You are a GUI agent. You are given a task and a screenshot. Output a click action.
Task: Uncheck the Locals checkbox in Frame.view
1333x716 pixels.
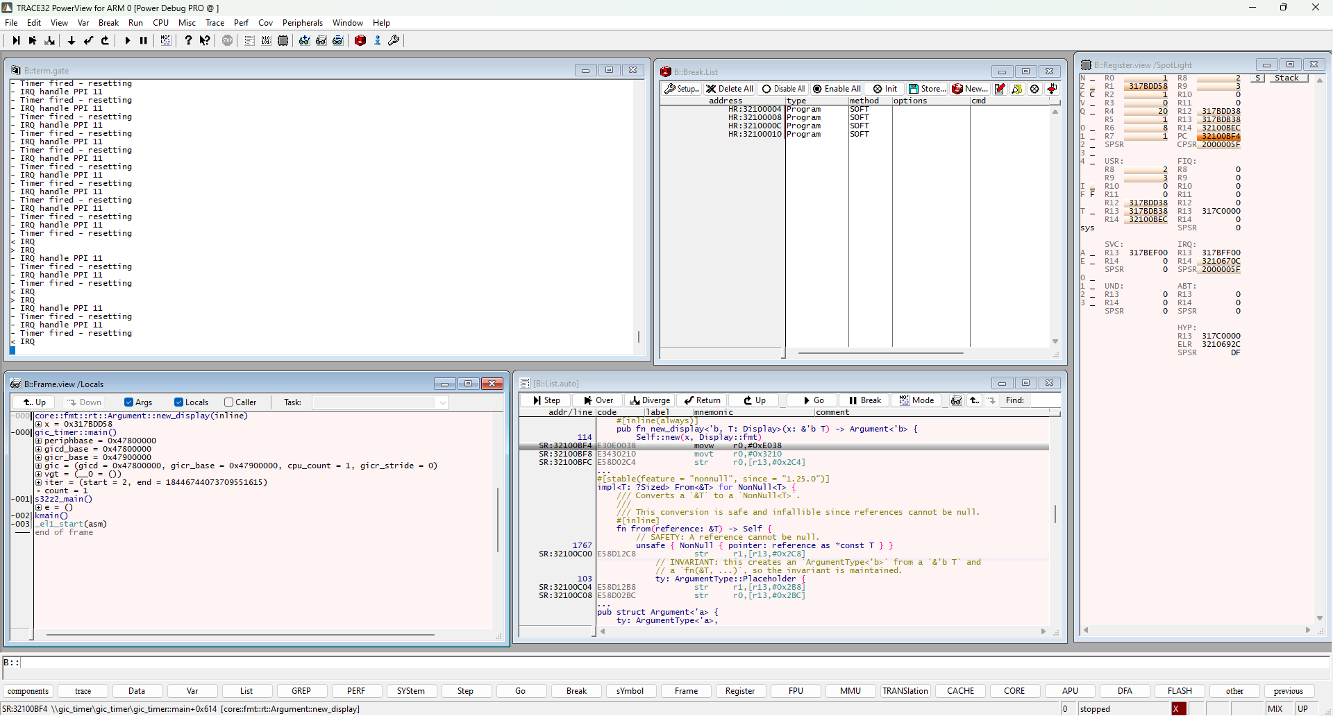coord(178,402)
